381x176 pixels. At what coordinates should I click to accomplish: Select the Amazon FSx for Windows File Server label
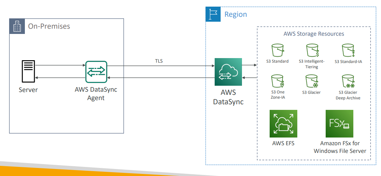(x=340, y=147)
